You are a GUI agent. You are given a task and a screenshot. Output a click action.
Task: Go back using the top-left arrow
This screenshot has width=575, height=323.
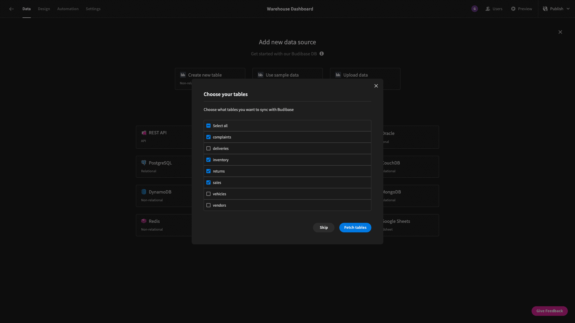click(x=11, y=9)
